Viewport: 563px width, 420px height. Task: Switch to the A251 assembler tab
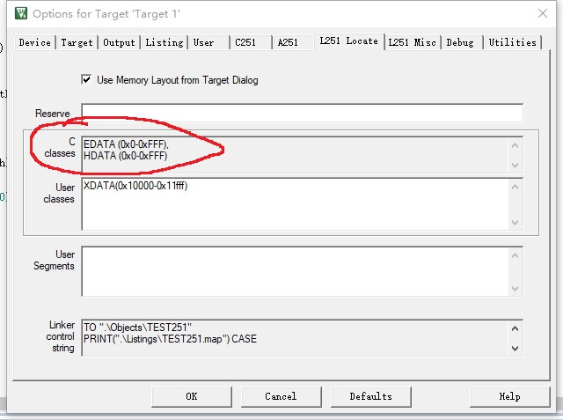289,42
